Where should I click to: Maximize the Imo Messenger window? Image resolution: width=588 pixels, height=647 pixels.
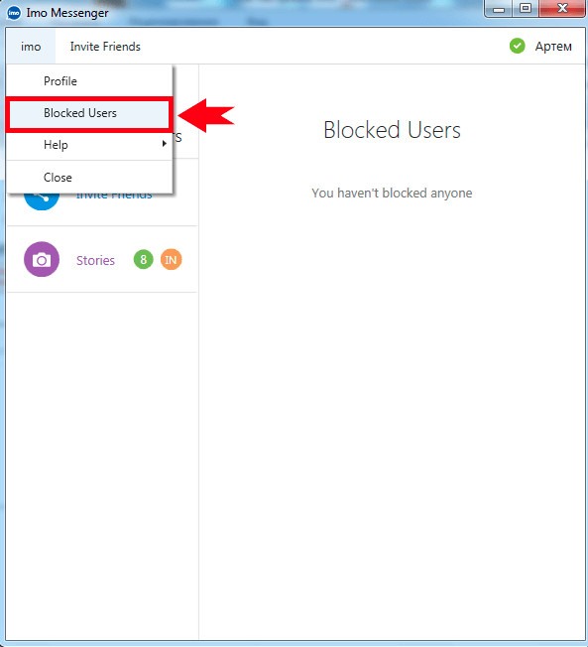(526, 9)
